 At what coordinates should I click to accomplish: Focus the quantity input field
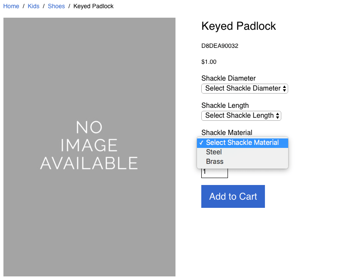tap(214, 172)
